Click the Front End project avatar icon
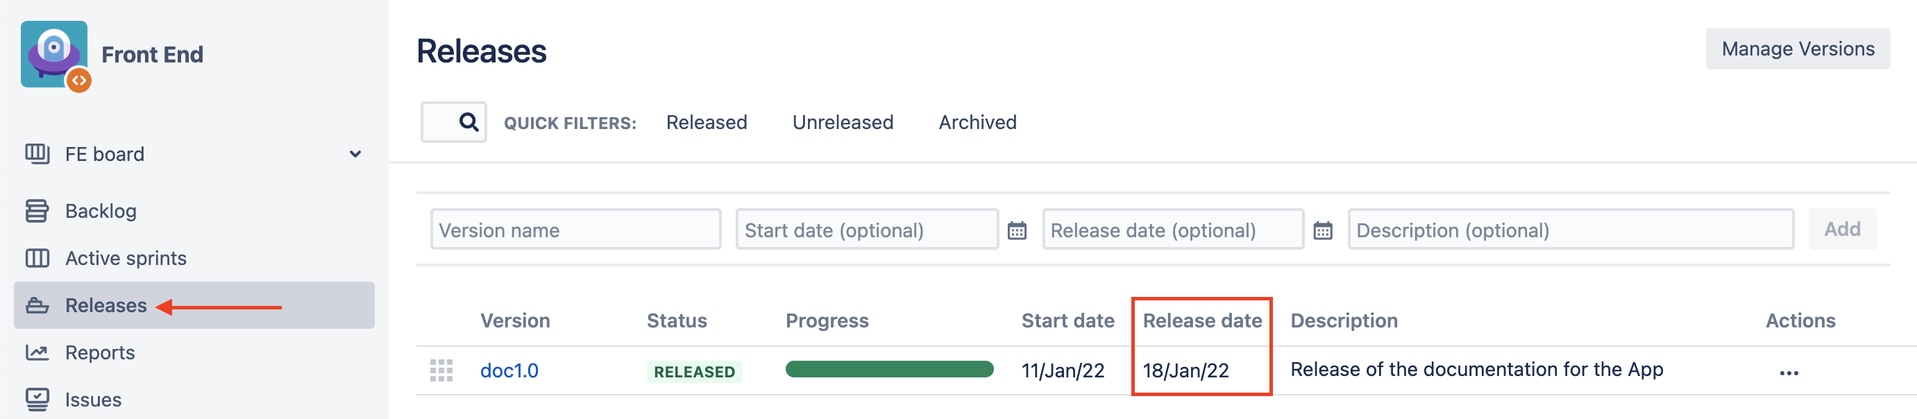Image resolution: width=1917 pixels, height=419 pixels. [54, 54]
